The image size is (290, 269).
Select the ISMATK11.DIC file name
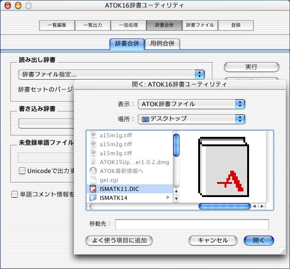[119, 189]
